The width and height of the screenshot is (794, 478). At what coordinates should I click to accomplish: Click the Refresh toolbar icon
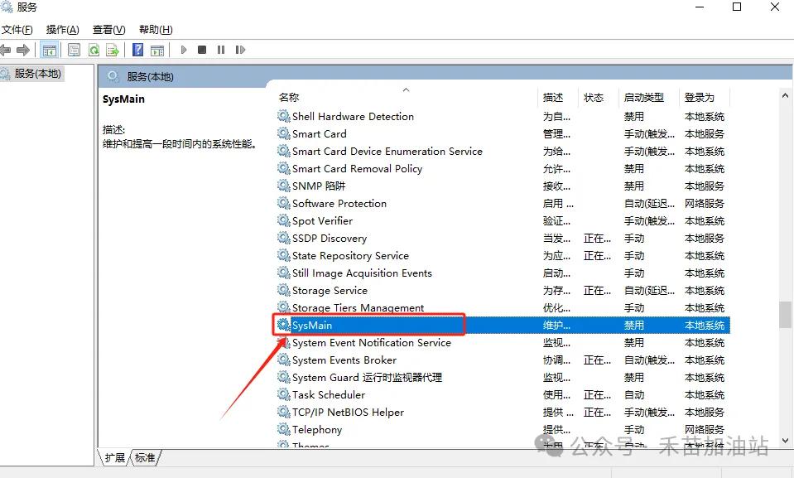click(94, 50)
